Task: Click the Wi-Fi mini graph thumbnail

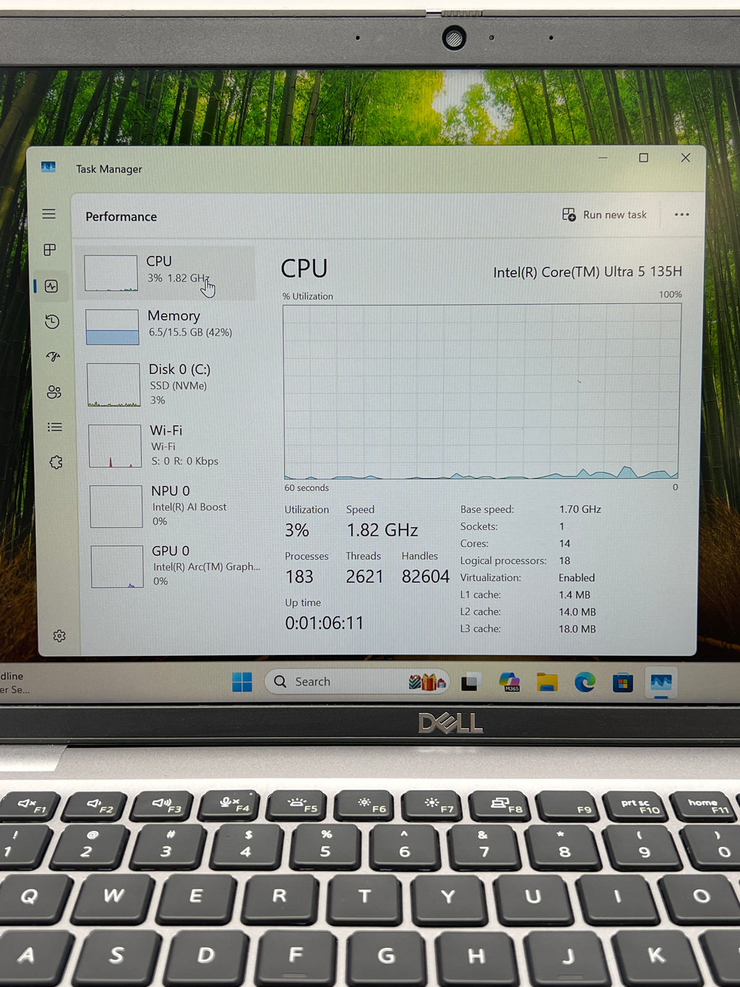Action: point(115,446)
